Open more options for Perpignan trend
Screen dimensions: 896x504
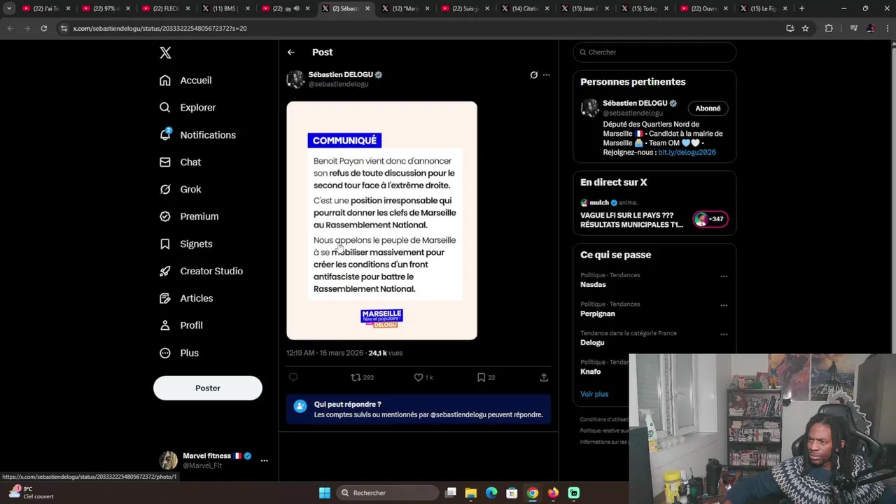[724, 305]
